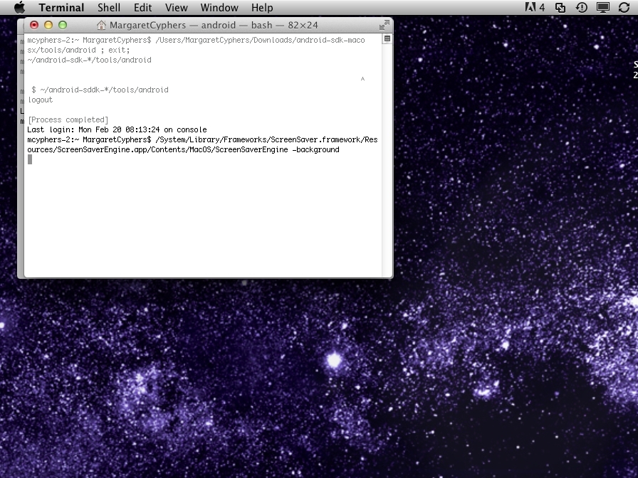
Task: Open the View menu
Action: [x=176, y=7]
